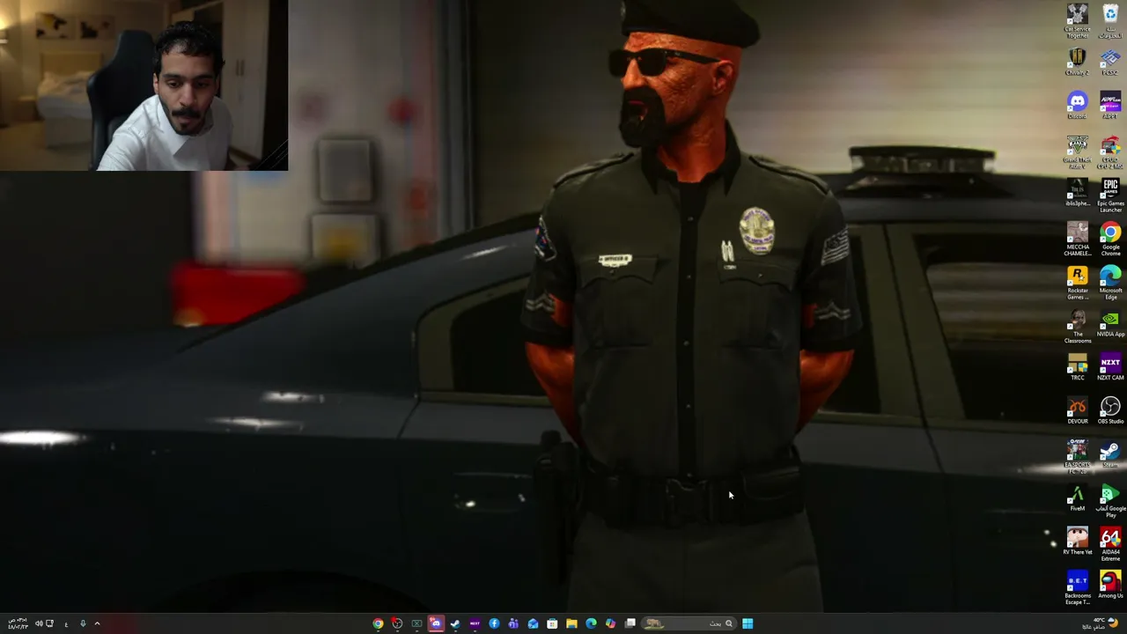Open the OBS Studio desktop shortcut

(1110, 411)
